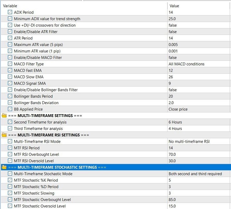
Task: Open 'Both second and third required' dropdown
Action: [199, 174]
